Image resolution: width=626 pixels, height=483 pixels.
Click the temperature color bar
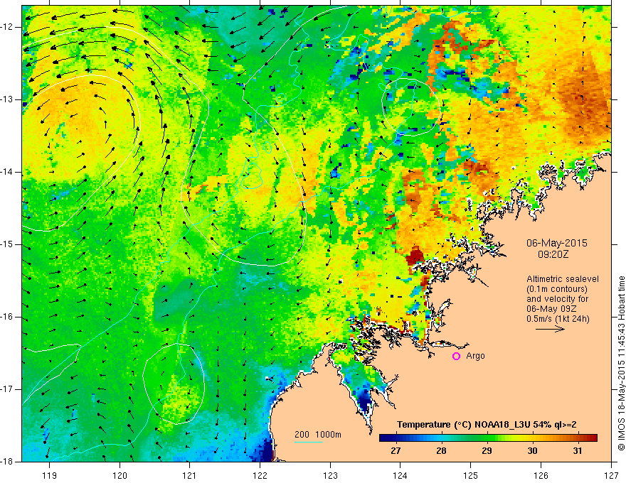(x=488, y=438)
